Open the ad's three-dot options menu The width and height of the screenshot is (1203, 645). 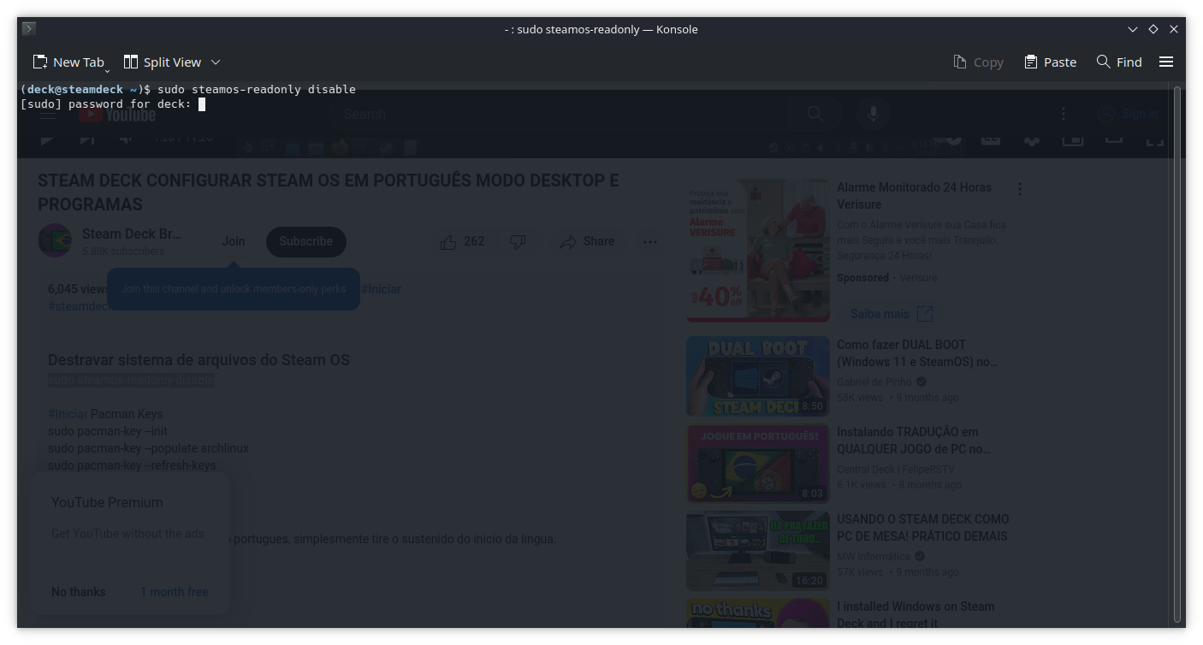tap(1019, 189)
